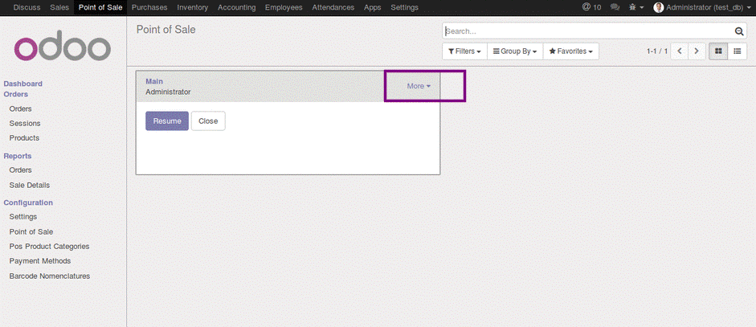Viewport: 756px width, 327px height.
Task: Click the Reports section header
Action: (18, 156)
